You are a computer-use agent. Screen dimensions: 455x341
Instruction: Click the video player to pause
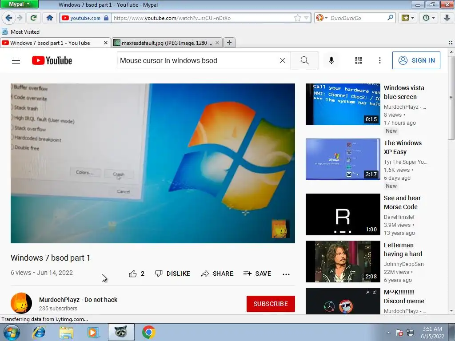pos(153,163)
